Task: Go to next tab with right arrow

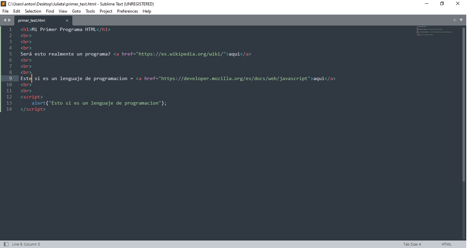Action: (10, 20)
